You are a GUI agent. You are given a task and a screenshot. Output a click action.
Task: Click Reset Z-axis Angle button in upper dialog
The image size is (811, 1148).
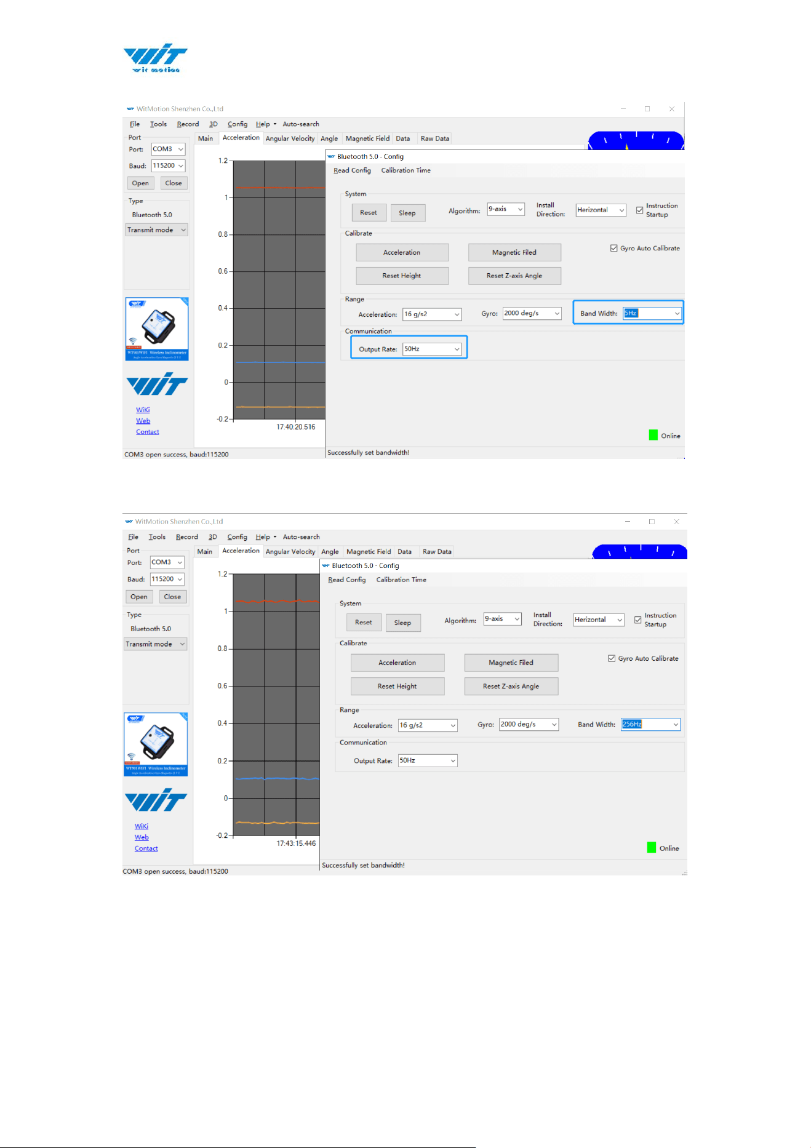(x=514, y=276)
